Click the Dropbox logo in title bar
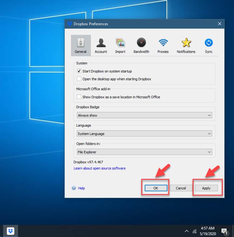234x237 pixels. coord(70,24)
